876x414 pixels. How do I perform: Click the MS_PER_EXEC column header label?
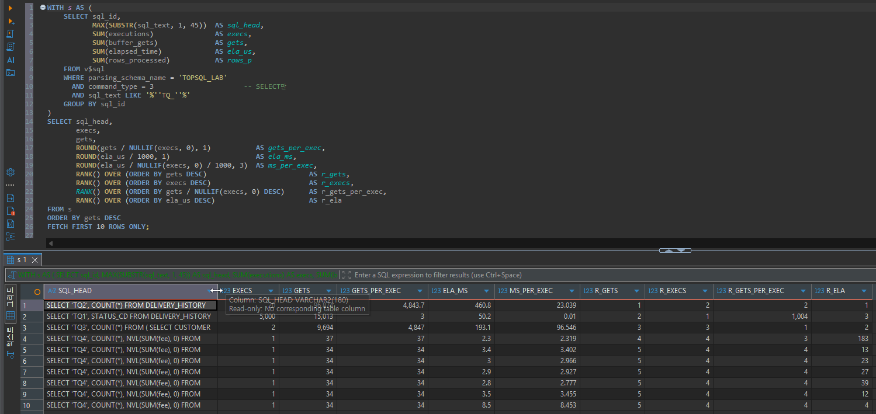tap(531, 291)
